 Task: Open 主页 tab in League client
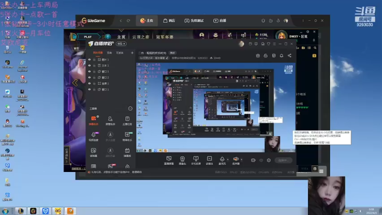[121, 37]
